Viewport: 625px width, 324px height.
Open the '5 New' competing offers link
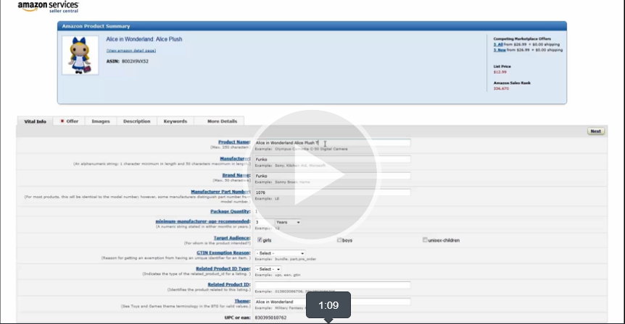pos(500,50)
